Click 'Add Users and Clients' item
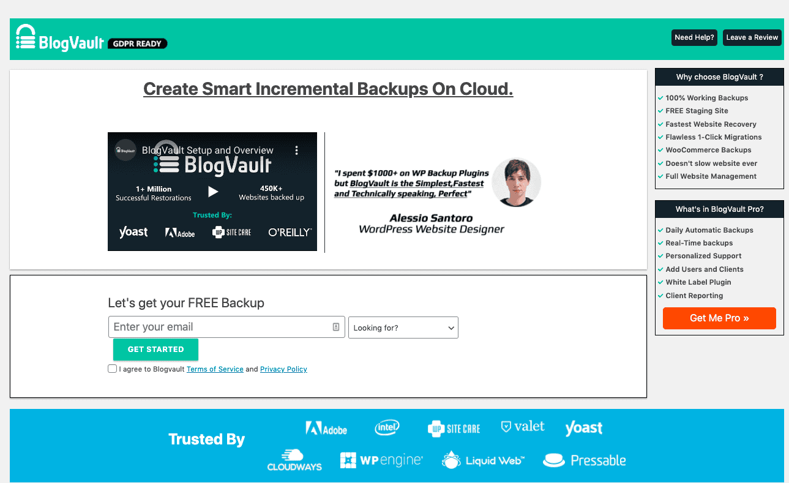Viewport: 789px width, 483px height. pos(705,269)
